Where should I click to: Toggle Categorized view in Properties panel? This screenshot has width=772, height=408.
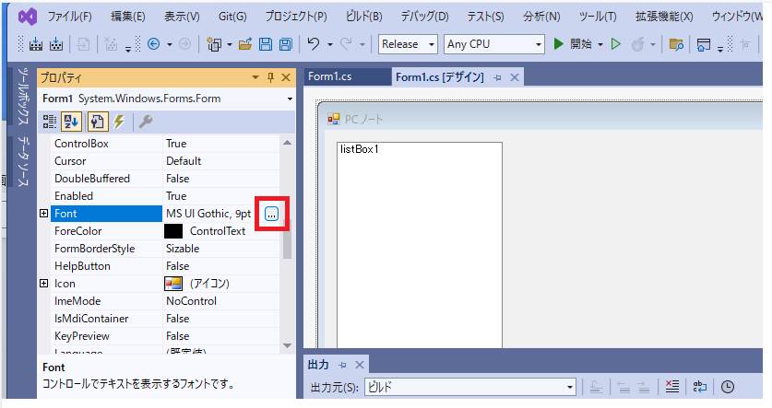coord(50,122)
